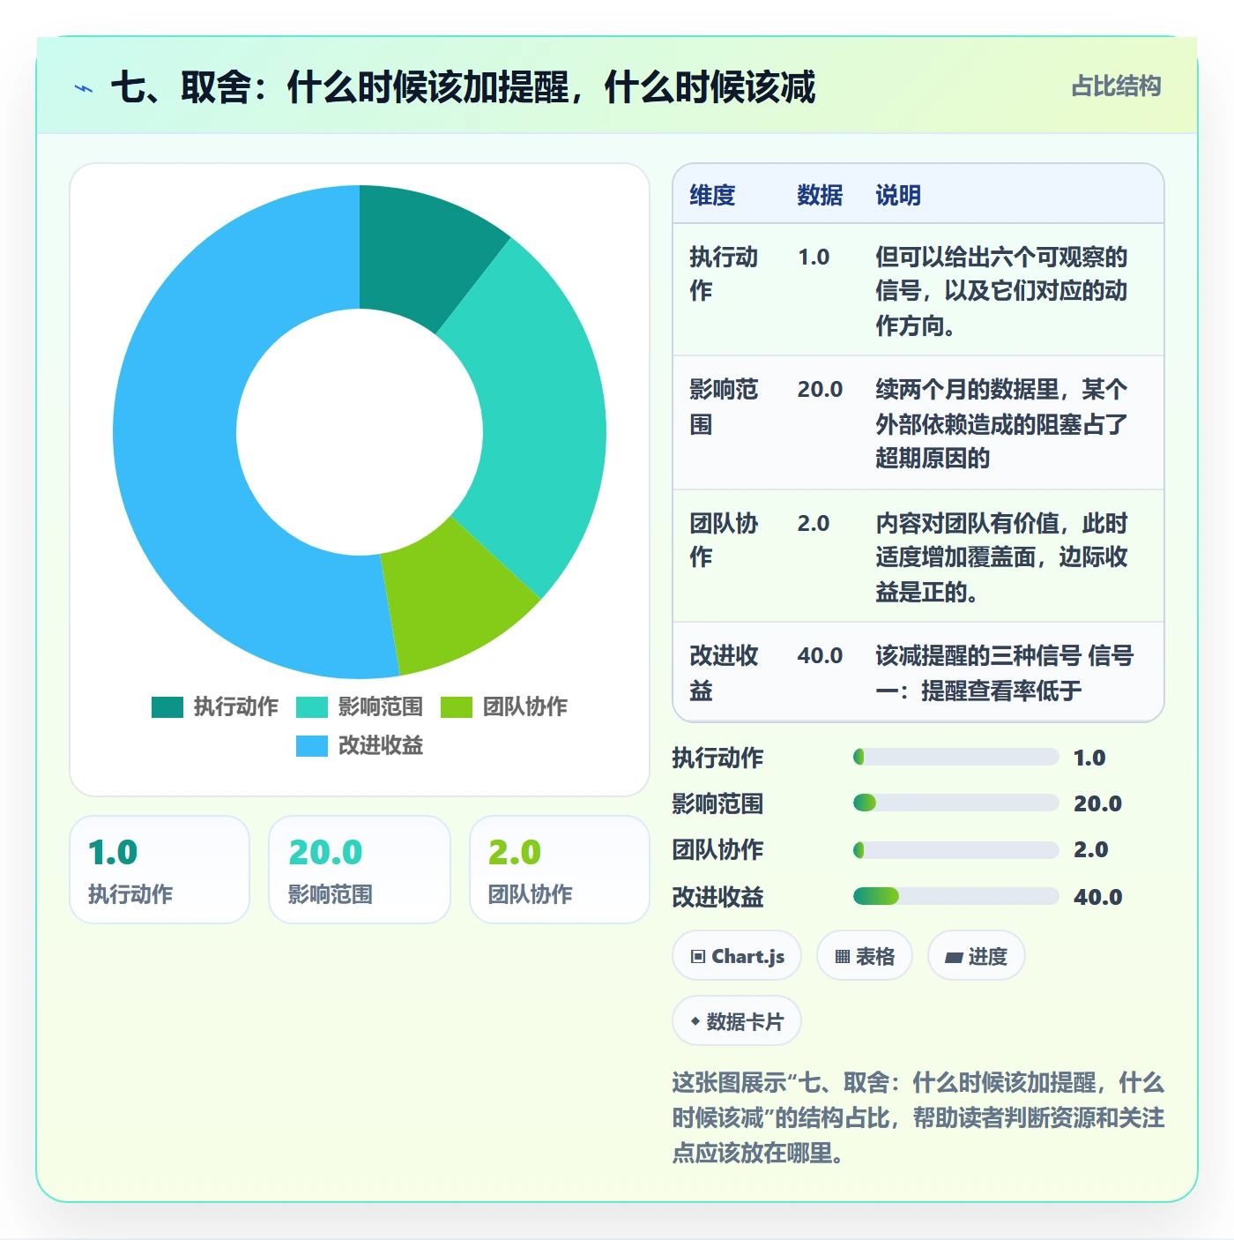
Task: Click the square icon in Chart.js chip
Action: tap(698, 957)
